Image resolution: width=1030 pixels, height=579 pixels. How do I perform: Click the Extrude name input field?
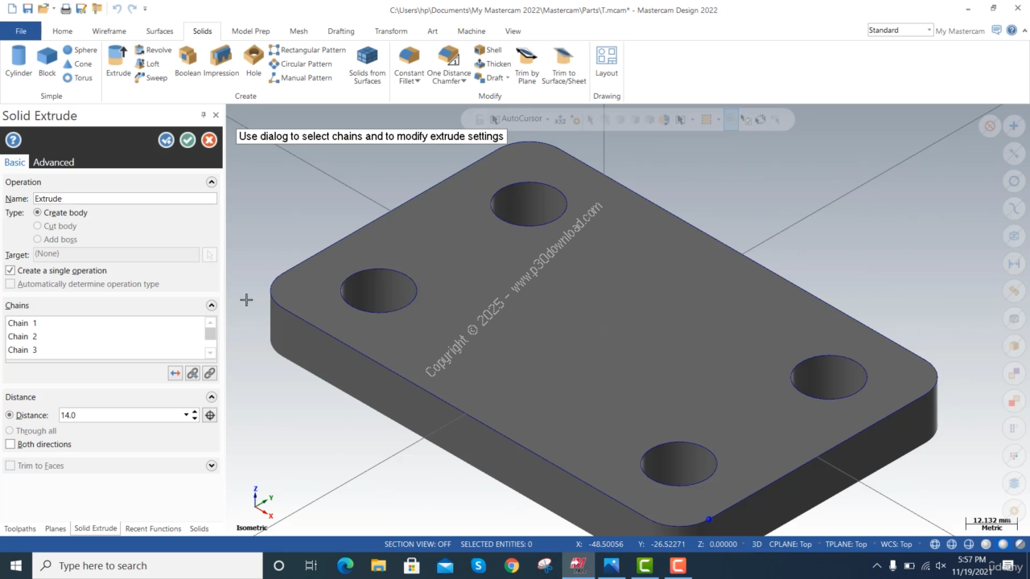coord(125,199)
